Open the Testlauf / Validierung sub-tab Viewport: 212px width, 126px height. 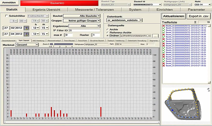(x=116, y=40)
